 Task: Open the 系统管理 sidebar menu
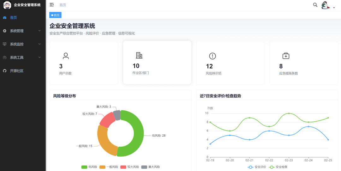click(23, 31)
